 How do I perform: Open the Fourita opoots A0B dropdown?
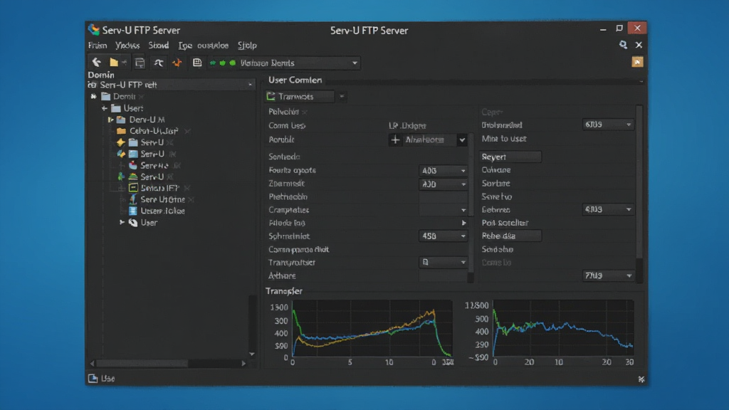(443, 171)
